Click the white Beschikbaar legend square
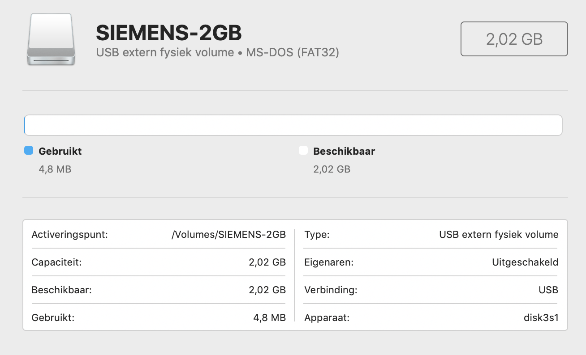This screenshot has width=586, height=355. click(x=303, y=151)
